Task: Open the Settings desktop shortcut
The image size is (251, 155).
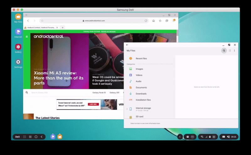Action: [18, 64]
